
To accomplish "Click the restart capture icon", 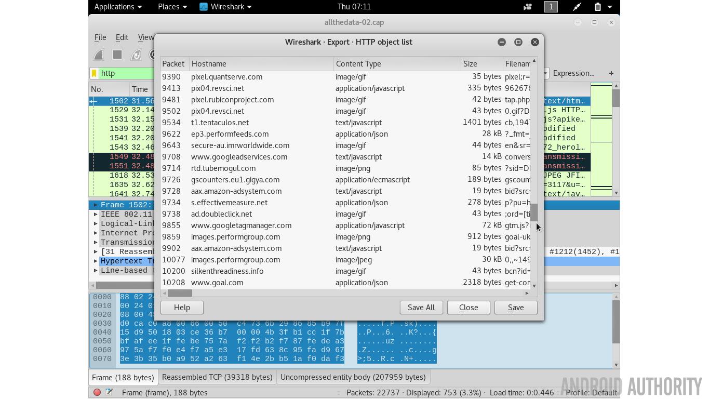I will tap(136, 55).
